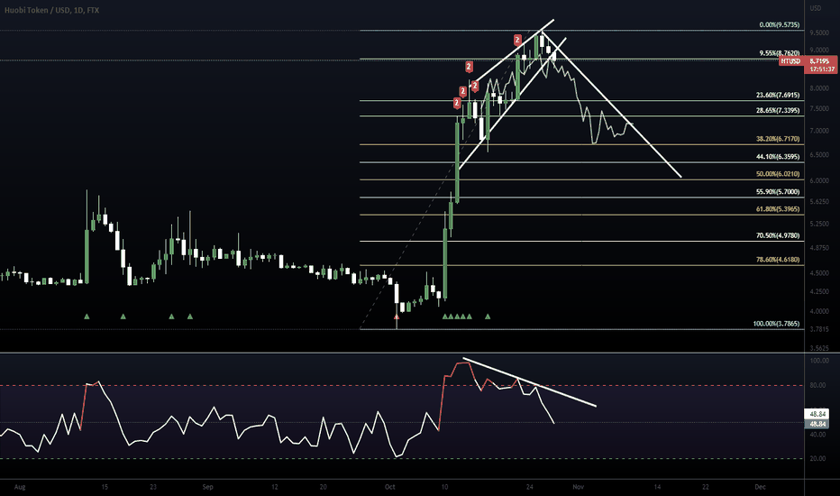Viewport: 840px width, 496px height.
Task: Click the 20.00 level on RSI scale
Action: pyautogui.click(x=818, y=458)
